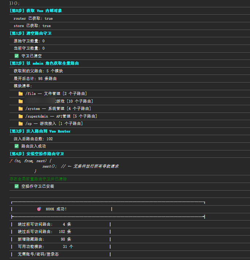The width and height of the screenshot is (250, 260).
Task: Select the 第0步 获取 Vue 内部对象 heading
Action: pyautogui.click(x=36, y=11)
